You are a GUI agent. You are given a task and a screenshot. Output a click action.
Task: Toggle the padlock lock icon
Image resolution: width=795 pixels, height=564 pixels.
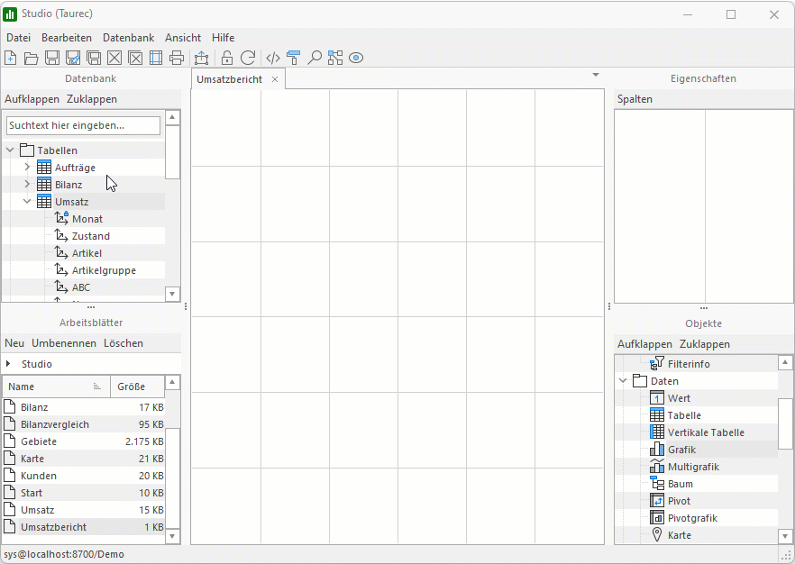227,59
